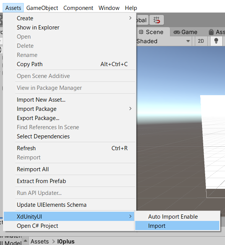Screen dimensions: 225x245
Task: Open the Help menu
Action: pyautogui.click(x=131, y=8)
